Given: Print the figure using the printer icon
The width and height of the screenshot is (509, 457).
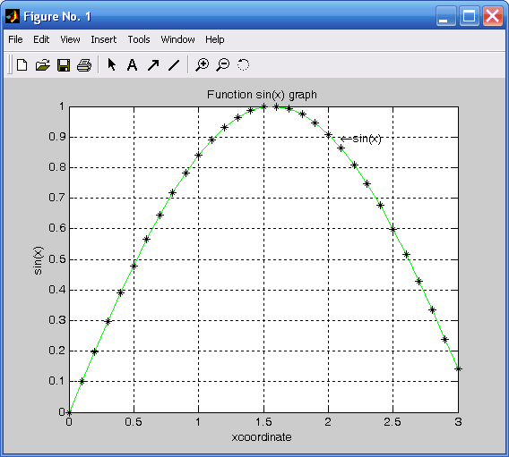Looking at the screenshot, I should point(84,65).
